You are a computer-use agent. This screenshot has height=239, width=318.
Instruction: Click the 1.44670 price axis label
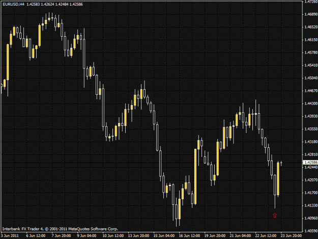pos(311,91)
